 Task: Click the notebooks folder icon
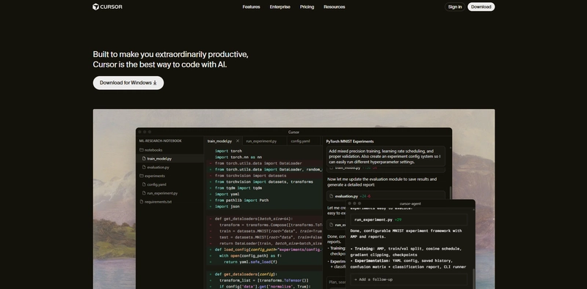tap(142, 150)
